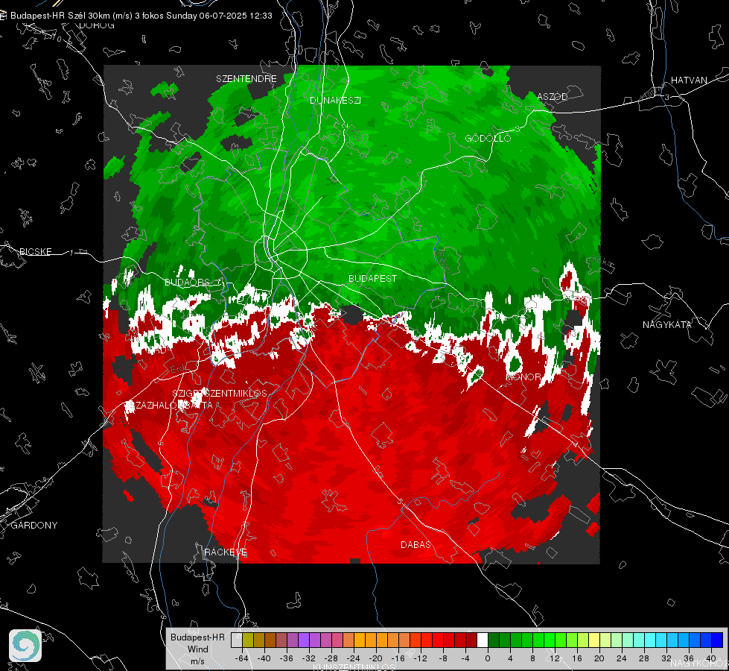Click the GÁRDONY city label
The width and height of the screenshot is (729, 671).
click(34, 526)
